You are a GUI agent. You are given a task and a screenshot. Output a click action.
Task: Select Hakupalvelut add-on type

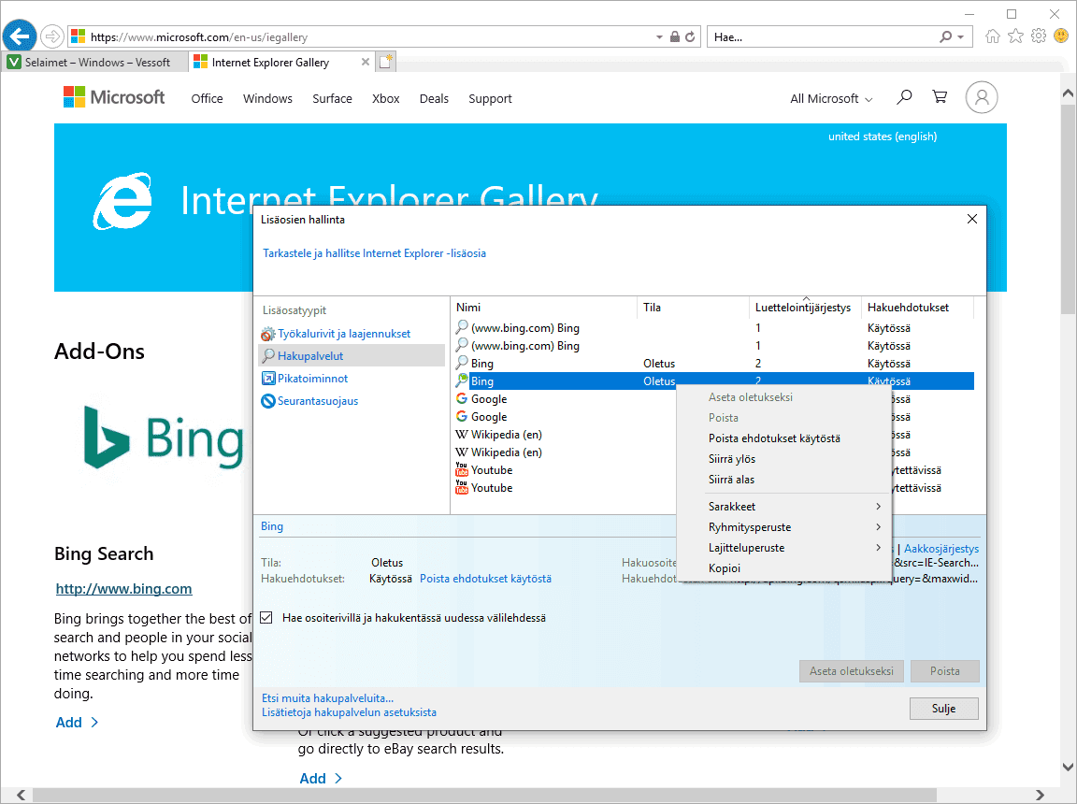[x=352, y=355]
